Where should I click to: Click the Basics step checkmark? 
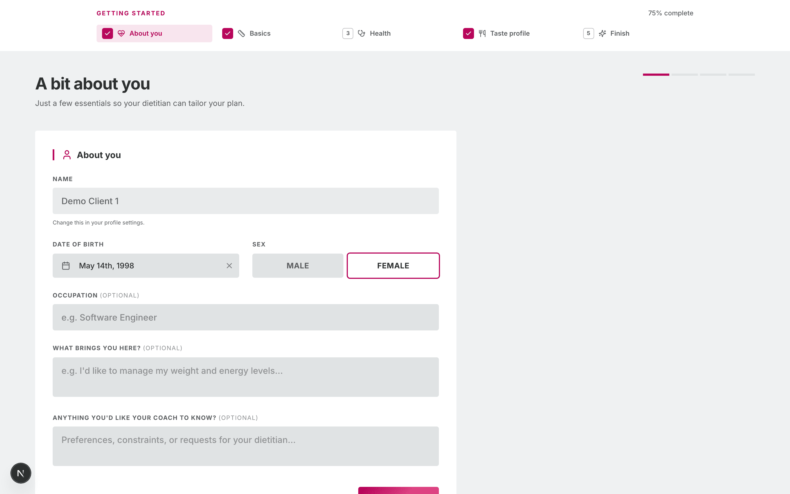pyautogui.click(x=227, y=33)
